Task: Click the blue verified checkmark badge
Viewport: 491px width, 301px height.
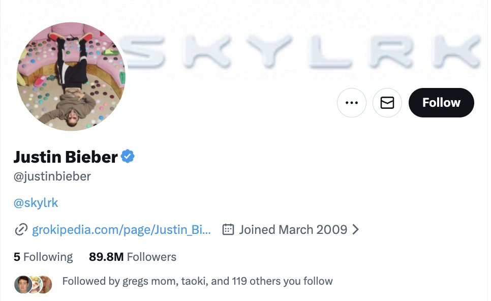Action: [128, 157]
